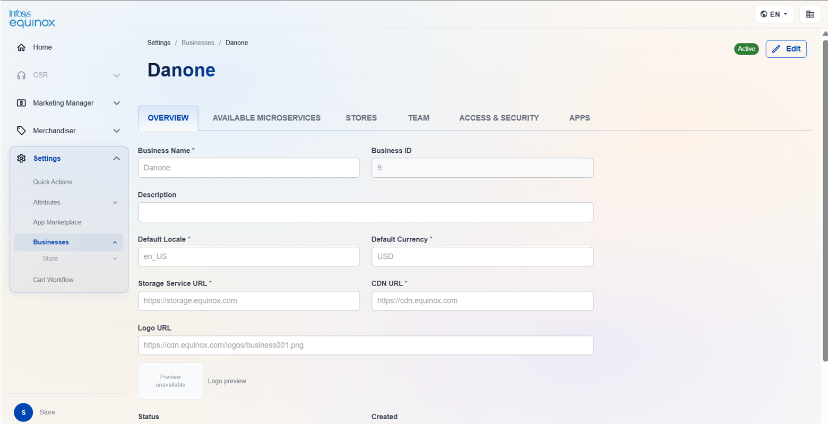Select Attributes in Settings menu

47,202
